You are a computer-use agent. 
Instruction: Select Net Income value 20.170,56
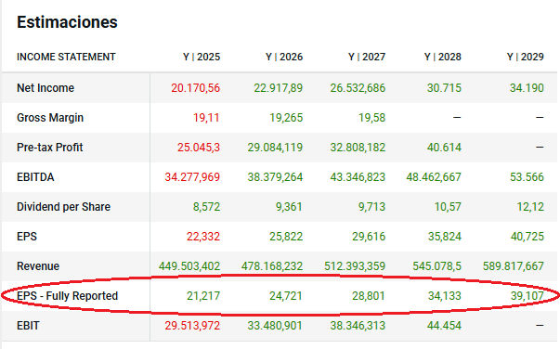[x=195, y=88]
